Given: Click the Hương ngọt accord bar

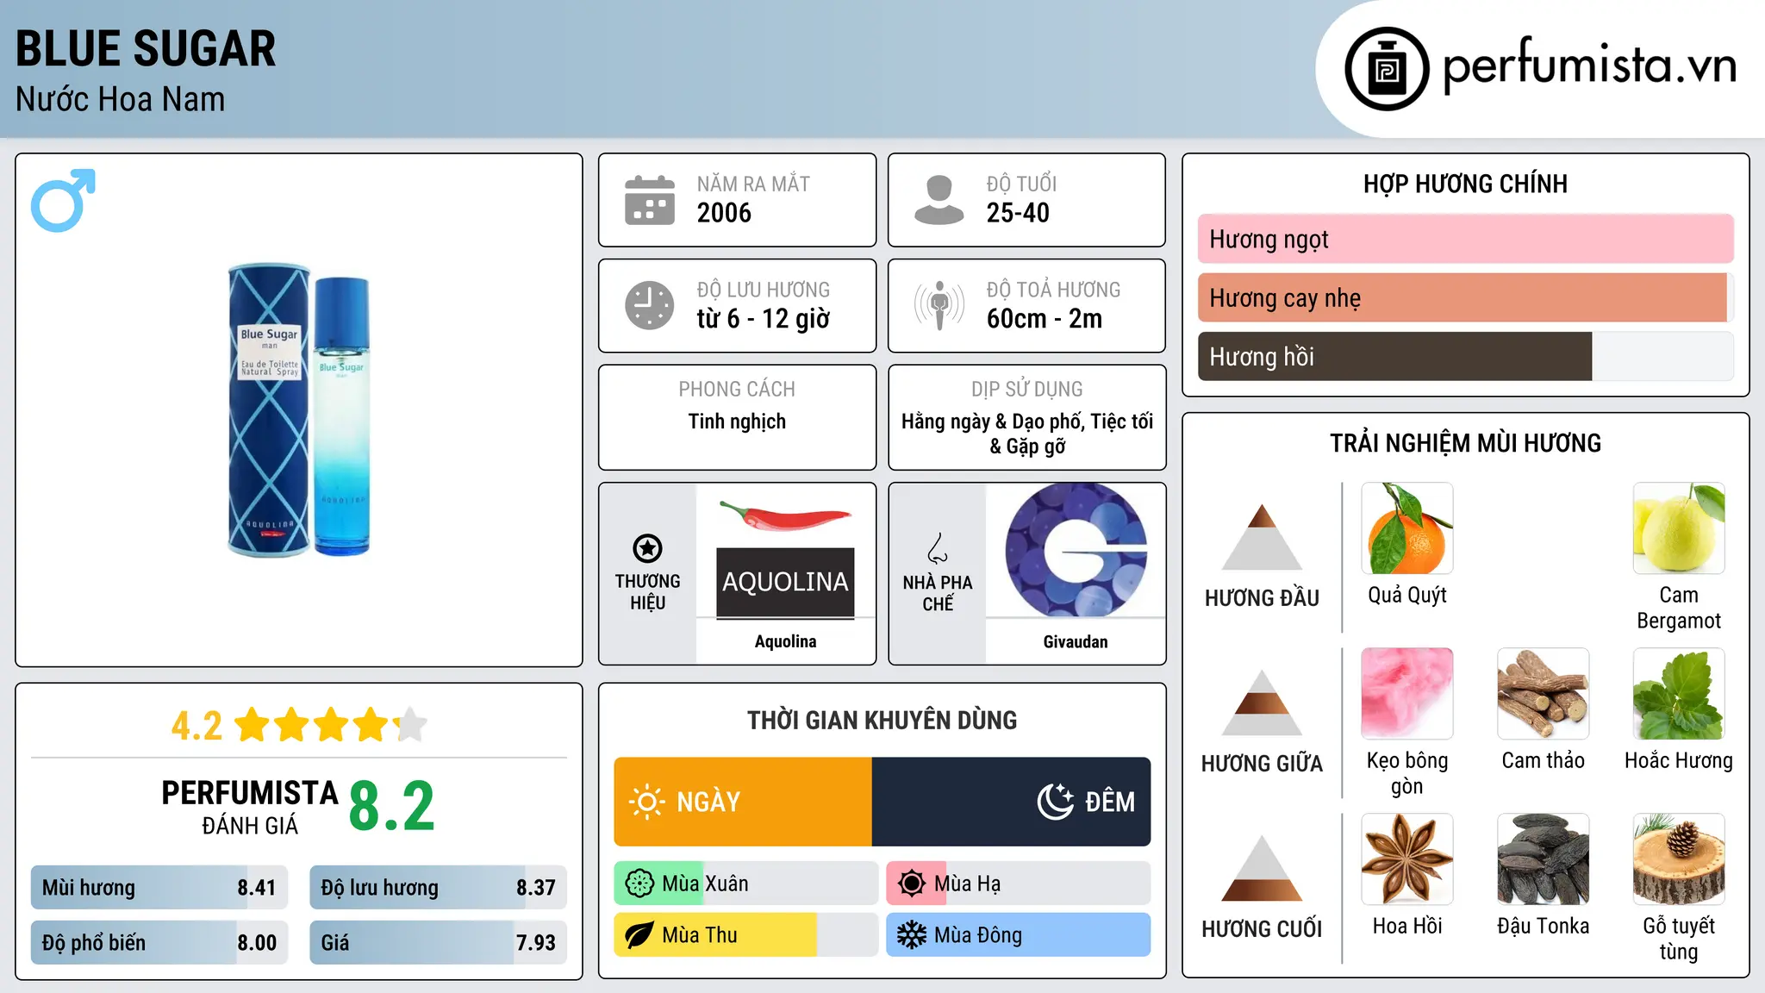Looking at the screenshot, I should click(x=1465, y=239).
